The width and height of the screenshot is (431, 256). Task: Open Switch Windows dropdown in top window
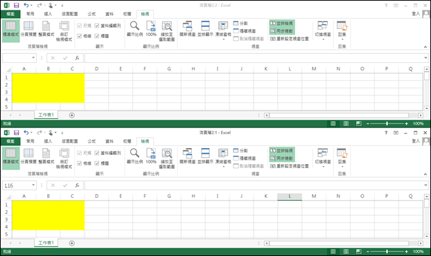[x=323, y=39]
